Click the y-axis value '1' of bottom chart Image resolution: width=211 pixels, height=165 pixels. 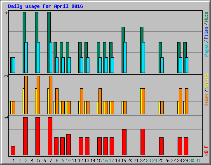[x=6, y=117]
